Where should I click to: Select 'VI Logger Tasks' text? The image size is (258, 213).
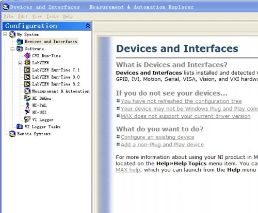point(42,127)
